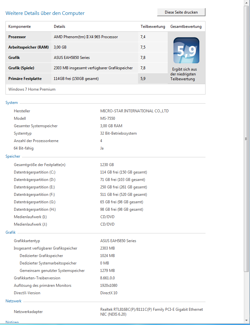
Task: Select the 7,5 RAM subscore
Action: click(143, 47)
